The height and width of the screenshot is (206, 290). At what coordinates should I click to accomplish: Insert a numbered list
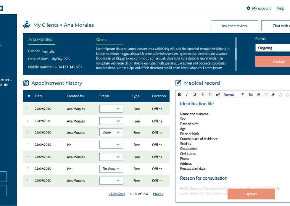(258, 95)
